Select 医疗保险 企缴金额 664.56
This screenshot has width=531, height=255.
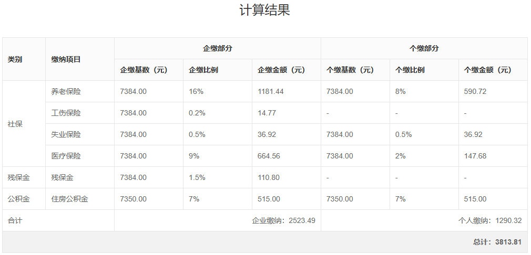click(269, 156)
